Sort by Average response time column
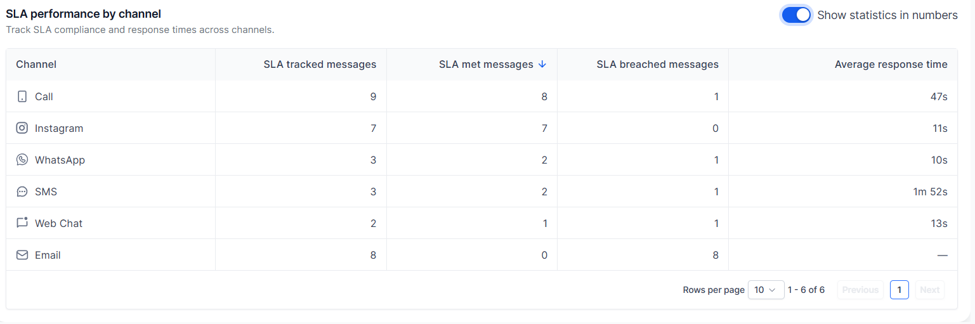The image size is (975, 324). click(x=891, y=64)
